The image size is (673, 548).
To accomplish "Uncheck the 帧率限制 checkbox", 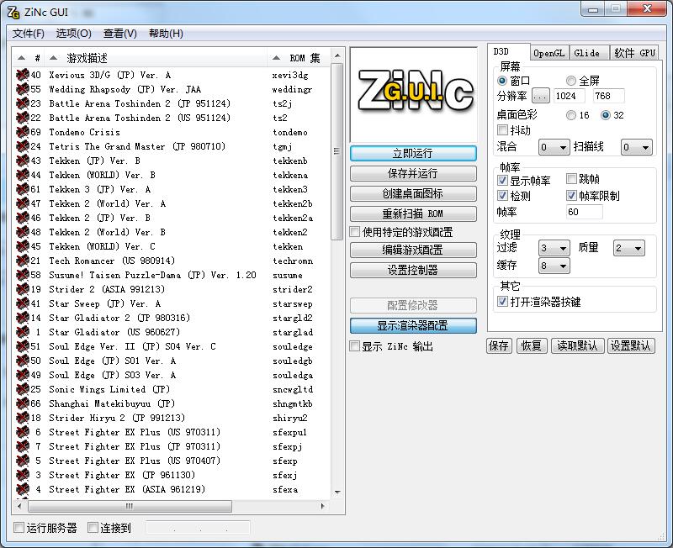I will pyautogui.click(x=571, y=196).
